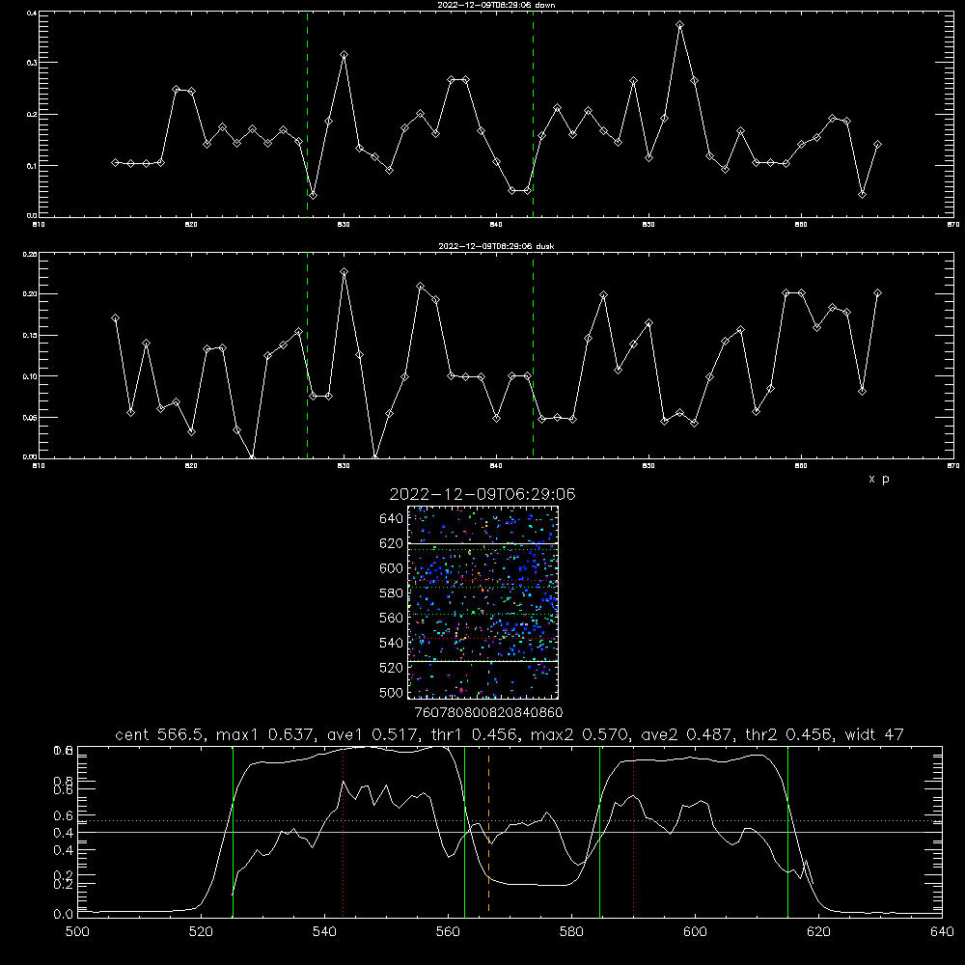Viewport: 965px width, 965px height.
Task: Click the red dotted line near 543 in bottom plot
Action: (344, 831)
